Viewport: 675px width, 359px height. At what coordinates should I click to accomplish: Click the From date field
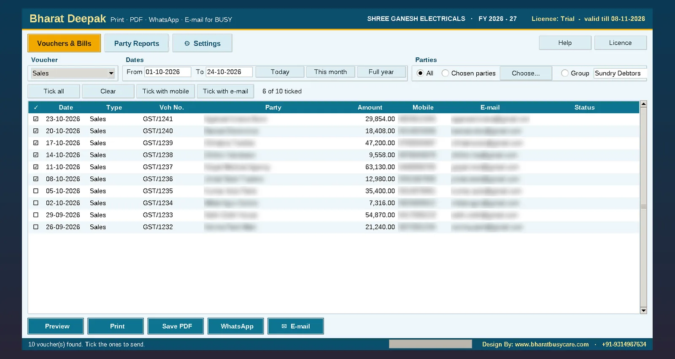point(167,72)
